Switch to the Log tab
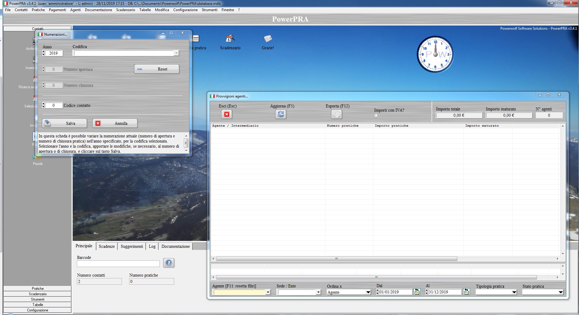The height and width of the screenshot is (315, 579). [152, 246]
